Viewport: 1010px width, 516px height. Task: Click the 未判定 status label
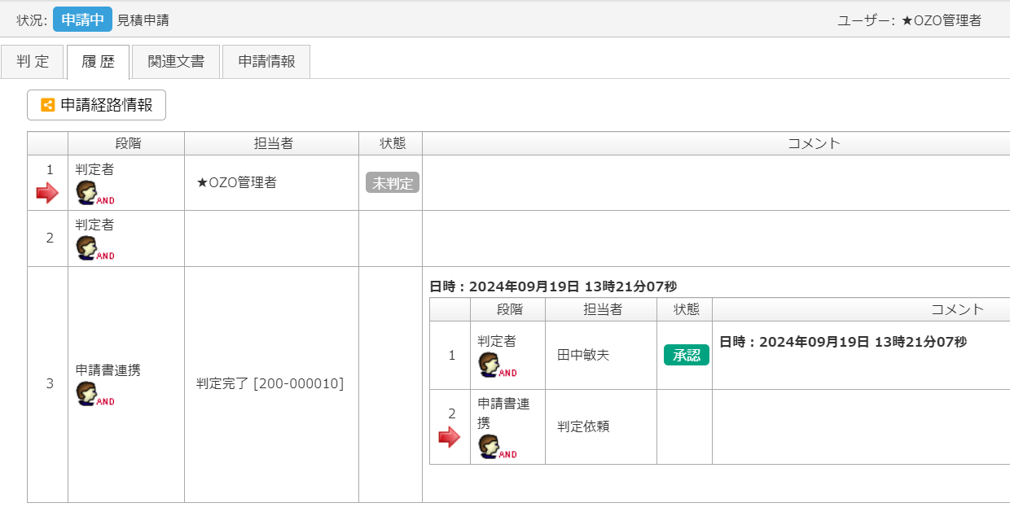point(393,183)
